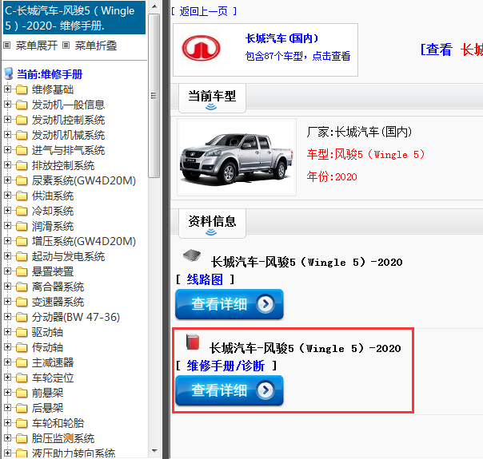Select the 变速器系统 tree entry
The width and height of the screenshot is (483, 459).
point(58,302)
